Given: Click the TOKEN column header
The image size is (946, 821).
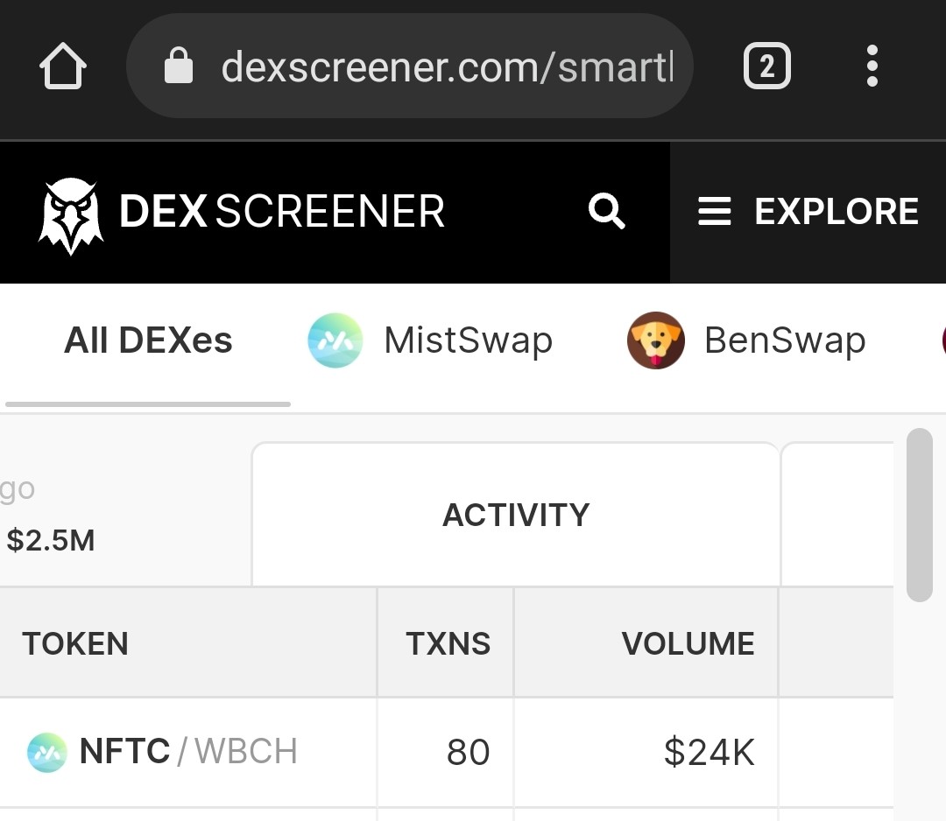Looking at the screenshot, I should pyautogui.click(x=75, y=643).
